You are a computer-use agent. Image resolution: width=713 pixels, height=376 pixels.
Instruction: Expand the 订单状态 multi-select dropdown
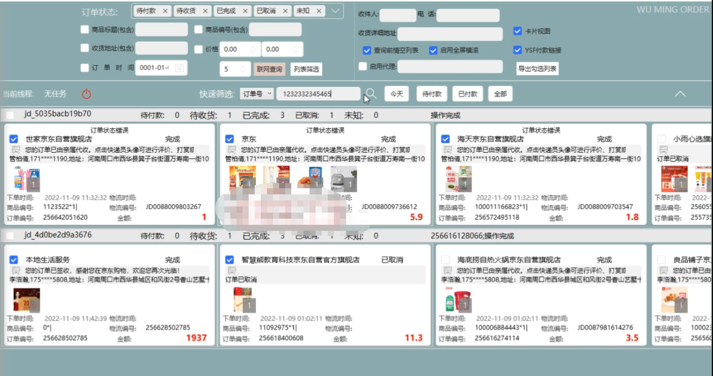[x=335, y=11]
